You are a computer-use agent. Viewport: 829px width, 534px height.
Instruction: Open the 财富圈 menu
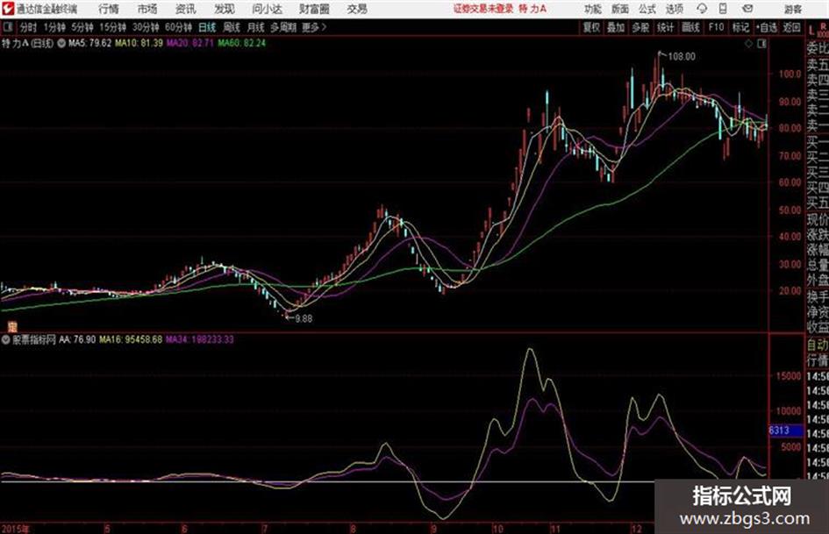314,9
